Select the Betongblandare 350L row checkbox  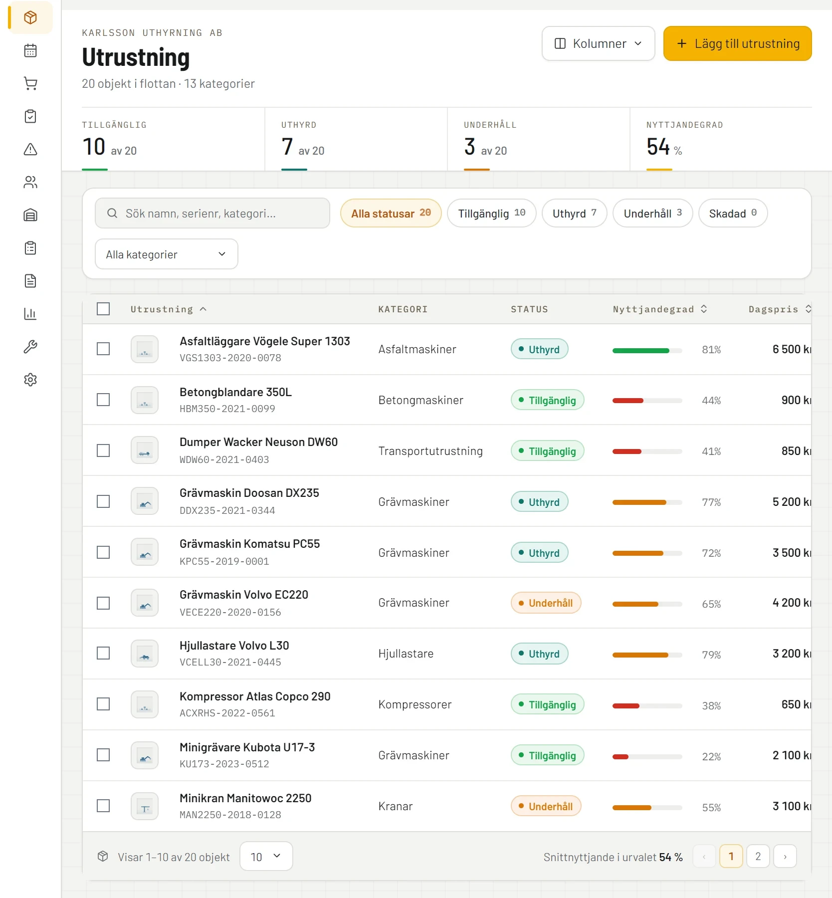[103, 400]
